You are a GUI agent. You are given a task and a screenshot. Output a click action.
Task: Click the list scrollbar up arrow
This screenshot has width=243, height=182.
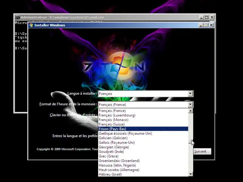(191, 111)
